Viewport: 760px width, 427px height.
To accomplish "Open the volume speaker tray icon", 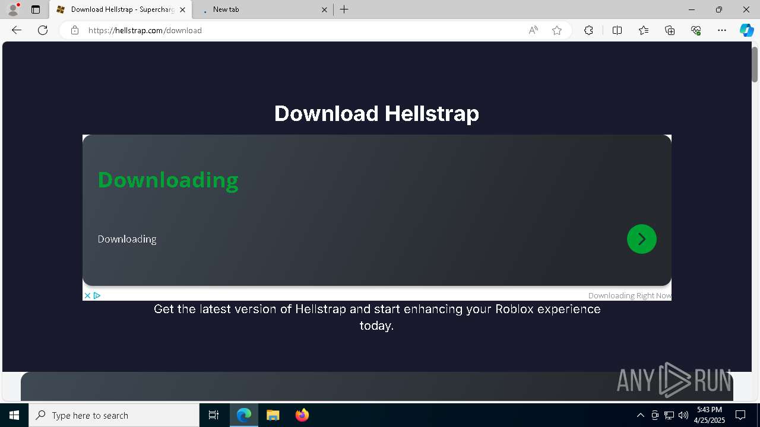I will click(683, 415).
